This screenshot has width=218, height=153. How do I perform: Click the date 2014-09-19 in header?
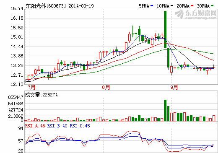(x=81, y=6)
